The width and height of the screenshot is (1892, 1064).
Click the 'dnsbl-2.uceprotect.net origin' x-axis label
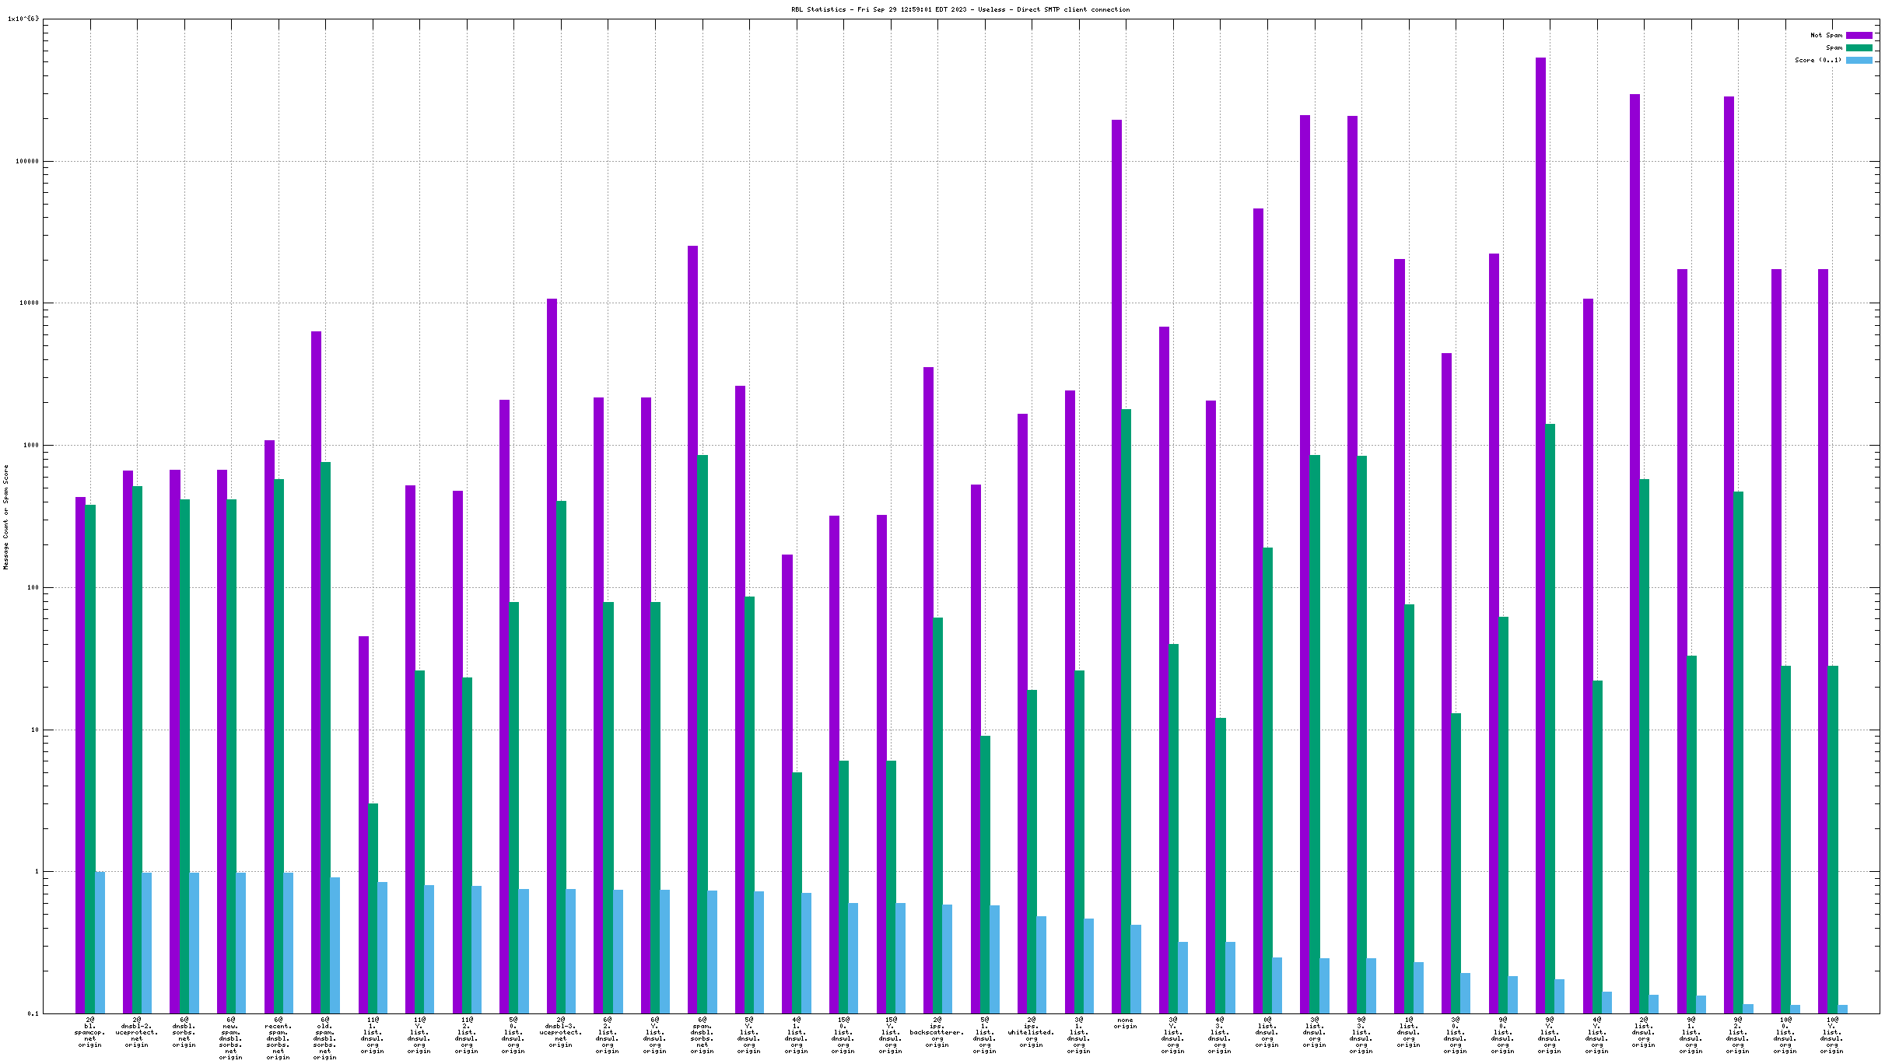pyautogui.click(x=137, y=1032)
